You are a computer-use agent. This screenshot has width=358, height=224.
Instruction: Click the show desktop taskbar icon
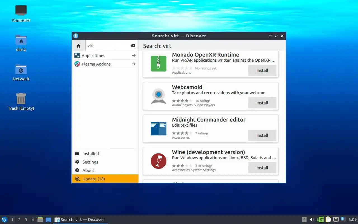[x=48, y=220]
